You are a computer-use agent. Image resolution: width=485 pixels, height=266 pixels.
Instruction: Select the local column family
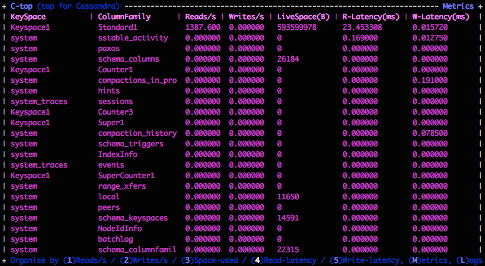[x=109, y=197]
